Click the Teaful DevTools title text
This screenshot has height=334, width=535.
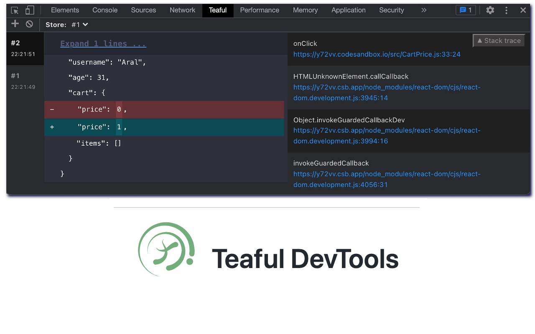coord(305,259)
